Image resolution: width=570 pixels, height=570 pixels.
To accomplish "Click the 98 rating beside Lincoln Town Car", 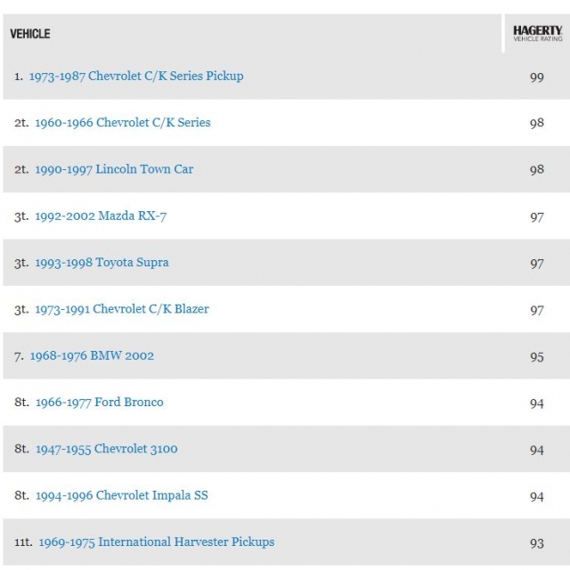I will point(536,170).
